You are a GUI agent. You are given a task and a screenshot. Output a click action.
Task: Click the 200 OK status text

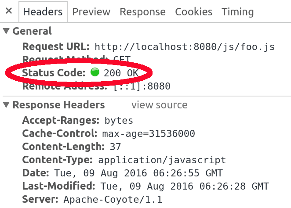pos(121,72)
